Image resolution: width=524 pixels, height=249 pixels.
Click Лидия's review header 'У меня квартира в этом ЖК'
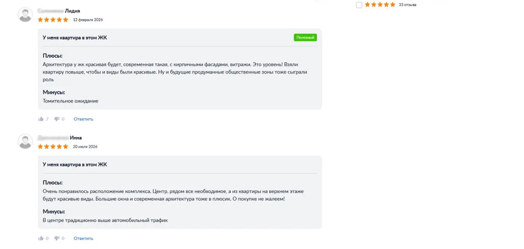pos(75,37)
